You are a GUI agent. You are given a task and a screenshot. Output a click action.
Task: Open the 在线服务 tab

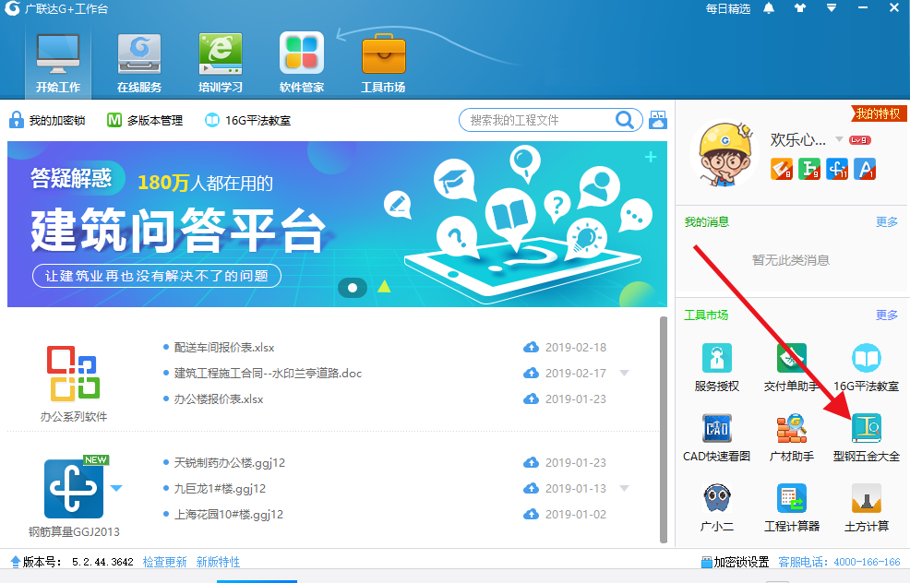(x=139, y=64)
